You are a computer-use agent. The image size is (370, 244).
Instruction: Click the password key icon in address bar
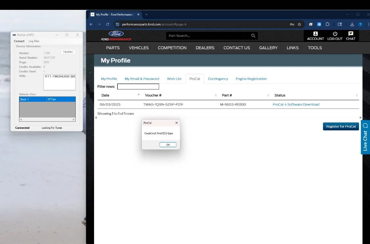(292, 24)
